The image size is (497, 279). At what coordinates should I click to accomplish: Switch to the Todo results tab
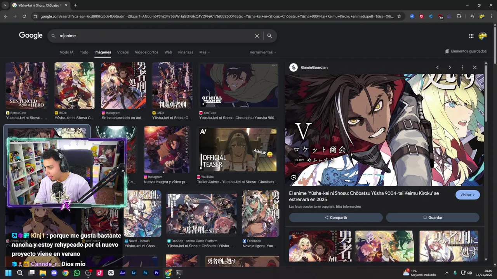pos(84,52)
